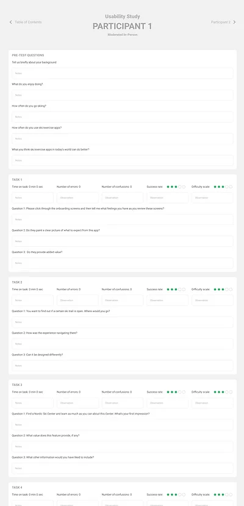Focus notes under 'certain ski trail is open' question
244x506 pixels.
(x=123, y=322)
